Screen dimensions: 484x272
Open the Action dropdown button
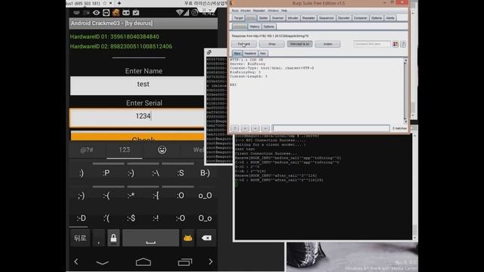click(327, 44)
